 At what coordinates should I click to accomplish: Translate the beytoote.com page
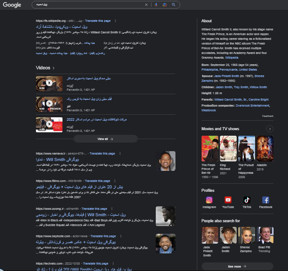coord(103,236)
